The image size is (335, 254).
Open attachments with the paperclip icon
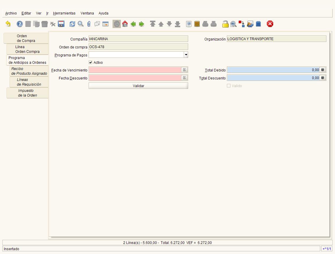pyautogui.click(x=89, y=24)
